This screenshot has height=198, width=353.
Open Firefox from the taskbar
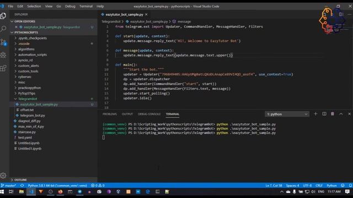(x=60, y=192)
